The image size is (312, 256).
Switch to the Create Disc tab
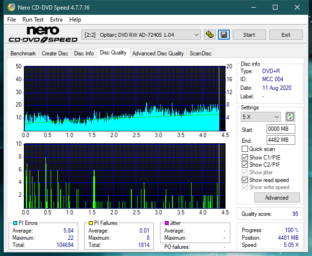click(55, 53)
